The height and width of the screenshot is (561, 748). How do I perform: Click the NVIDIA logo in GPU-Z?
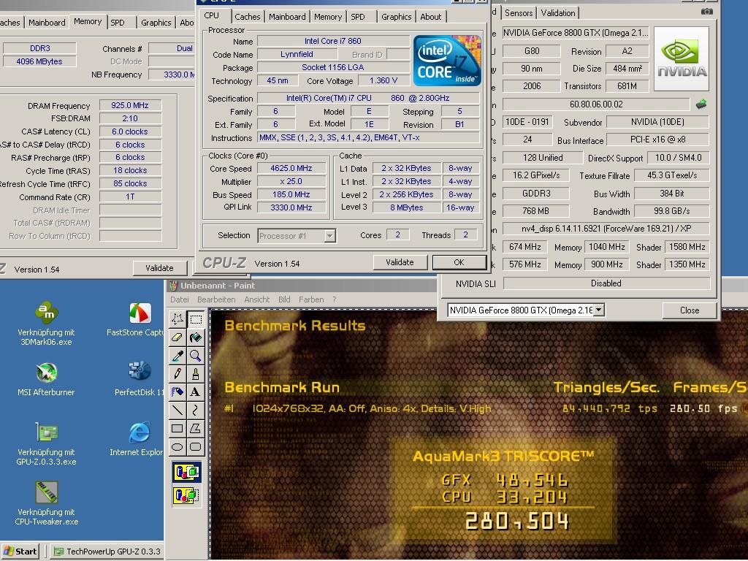coord(682,58)
